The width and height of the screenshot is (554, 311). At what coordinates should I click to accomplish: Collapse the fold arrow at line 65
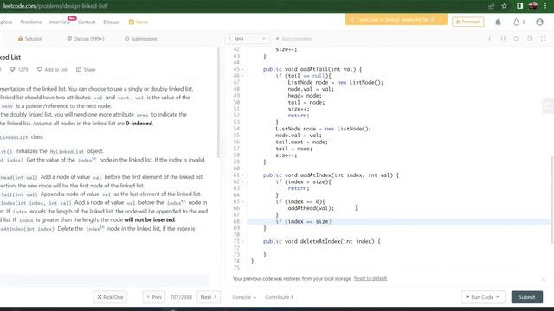(x=242, y=201)
